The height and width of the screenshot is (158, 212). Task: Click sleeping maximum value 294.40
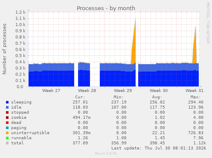(196, 102)
